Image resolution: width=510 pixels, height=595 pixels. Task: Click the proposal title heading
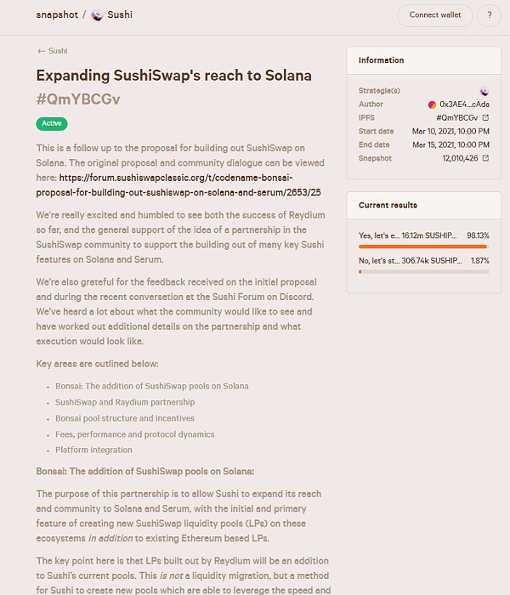[x=173, y=76]
